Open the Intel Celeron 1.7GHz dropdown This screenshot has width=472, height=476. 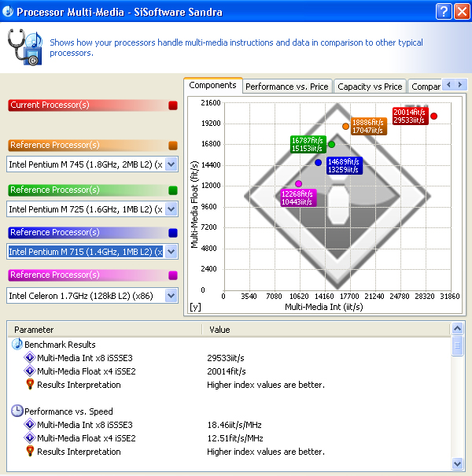171,295
